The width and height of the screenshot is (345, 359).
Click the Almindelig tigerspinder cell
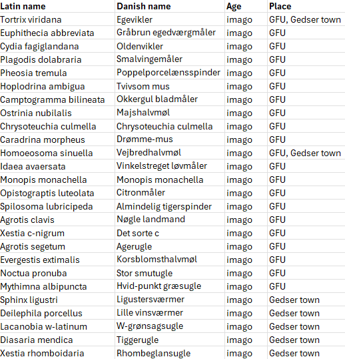[170, 206]
